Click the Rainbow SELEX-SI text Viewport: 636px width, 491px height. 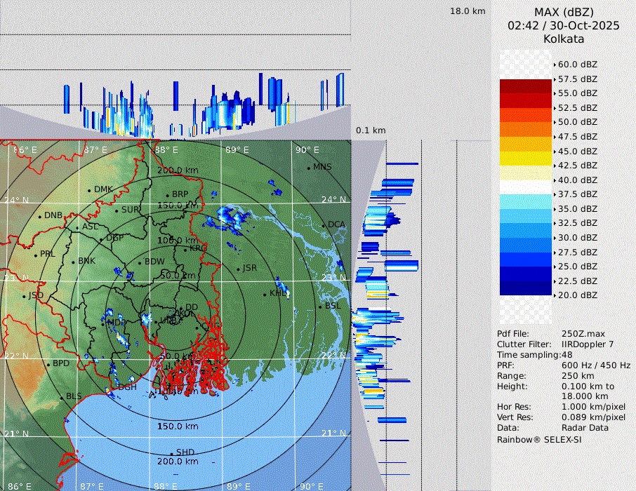point(539,439)
